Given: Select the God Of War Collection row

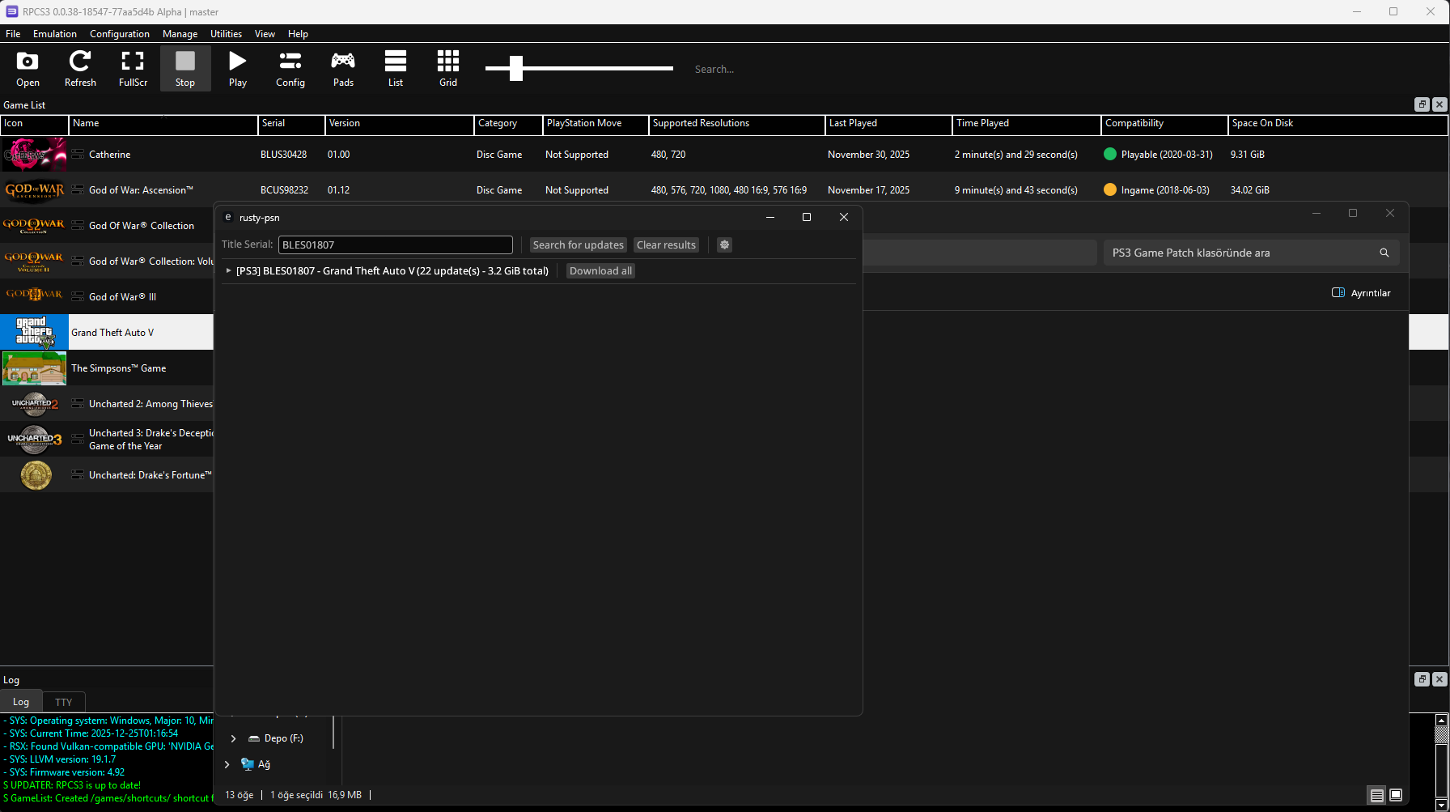Looking at the screenshot, I should [x=107, y=225].
